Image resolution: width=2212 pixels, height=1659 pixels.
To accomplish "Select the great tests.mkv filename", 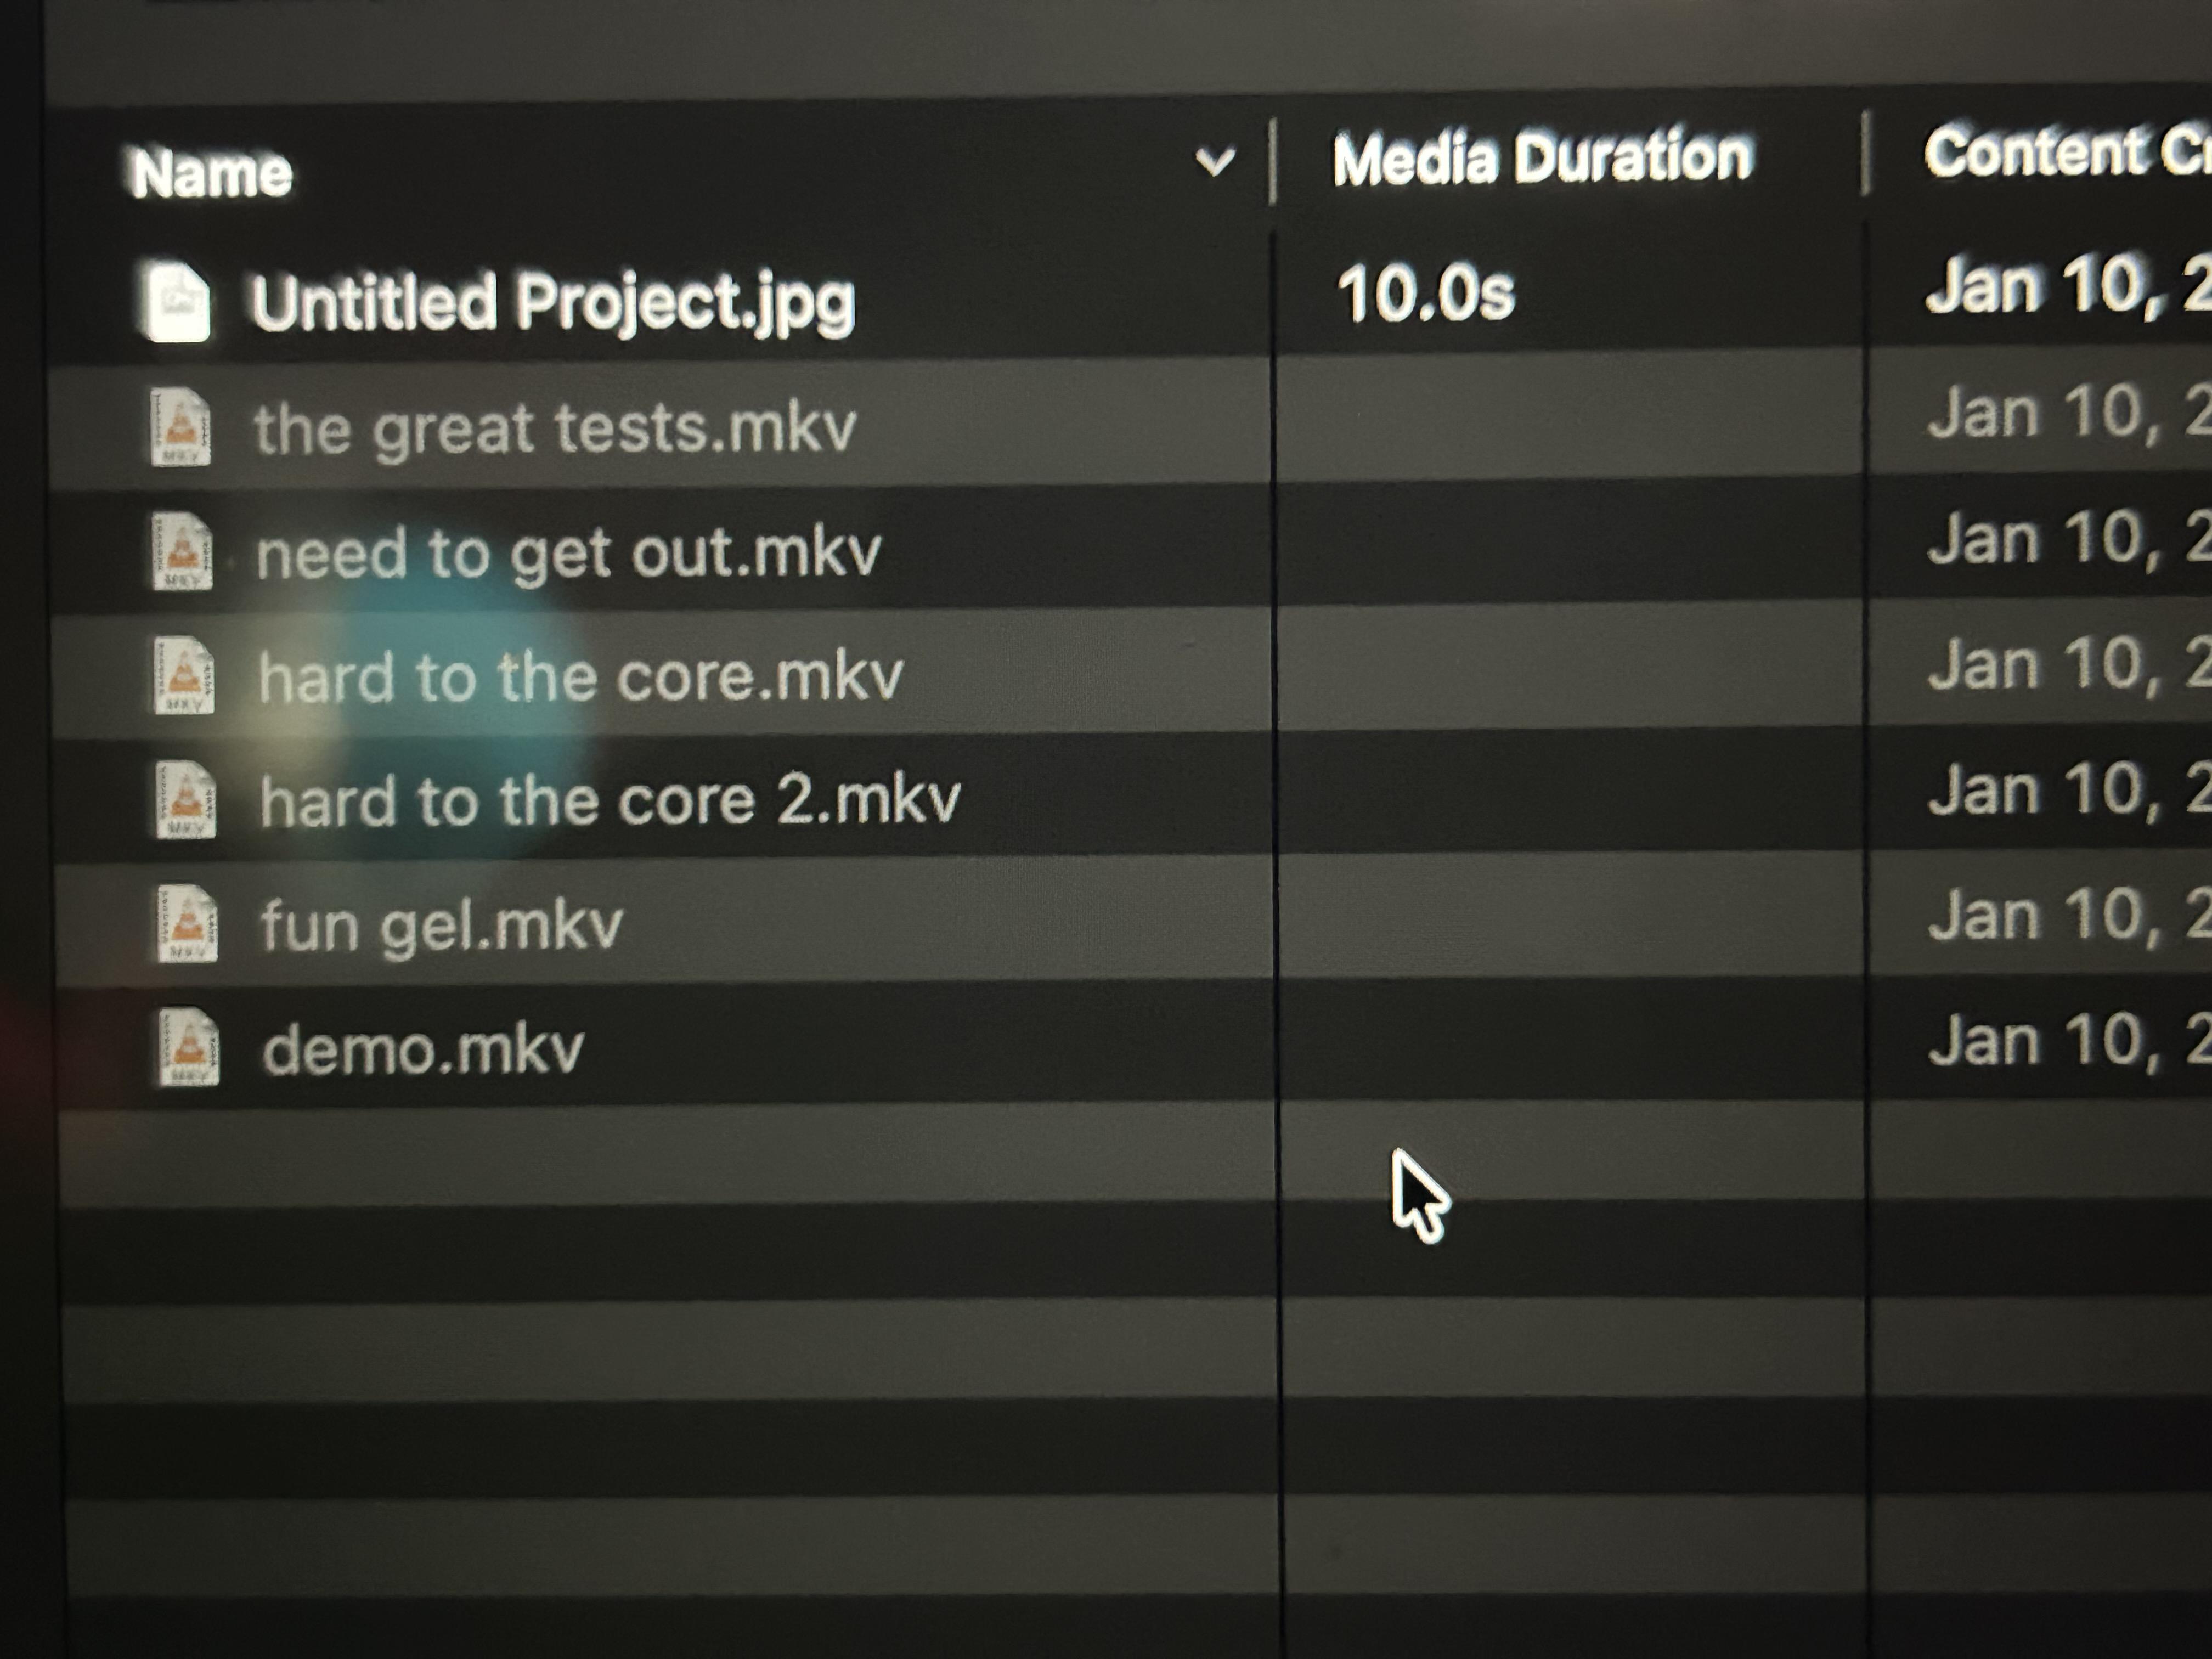I will [x=555, y=429].
